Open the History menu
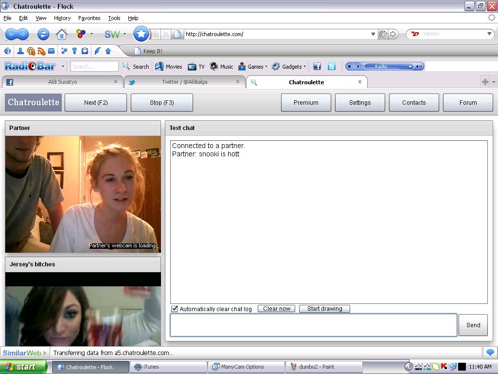Viewport: 498px width, 374px height. point(62,18)
